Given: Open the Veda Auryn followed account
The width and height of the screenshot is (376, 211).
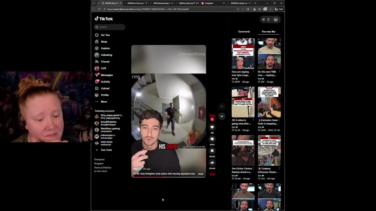Looking at the screenshot, I should [x=104, y=143].
